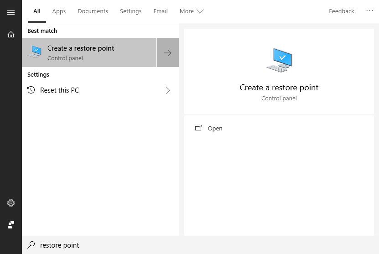The image size is (379, 254).
Task: Expand the More filter dropdown
Action: click(x=192, y=11)
